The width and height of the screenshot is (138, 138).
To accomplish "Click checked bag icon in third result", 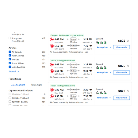I will click(105, 93).
